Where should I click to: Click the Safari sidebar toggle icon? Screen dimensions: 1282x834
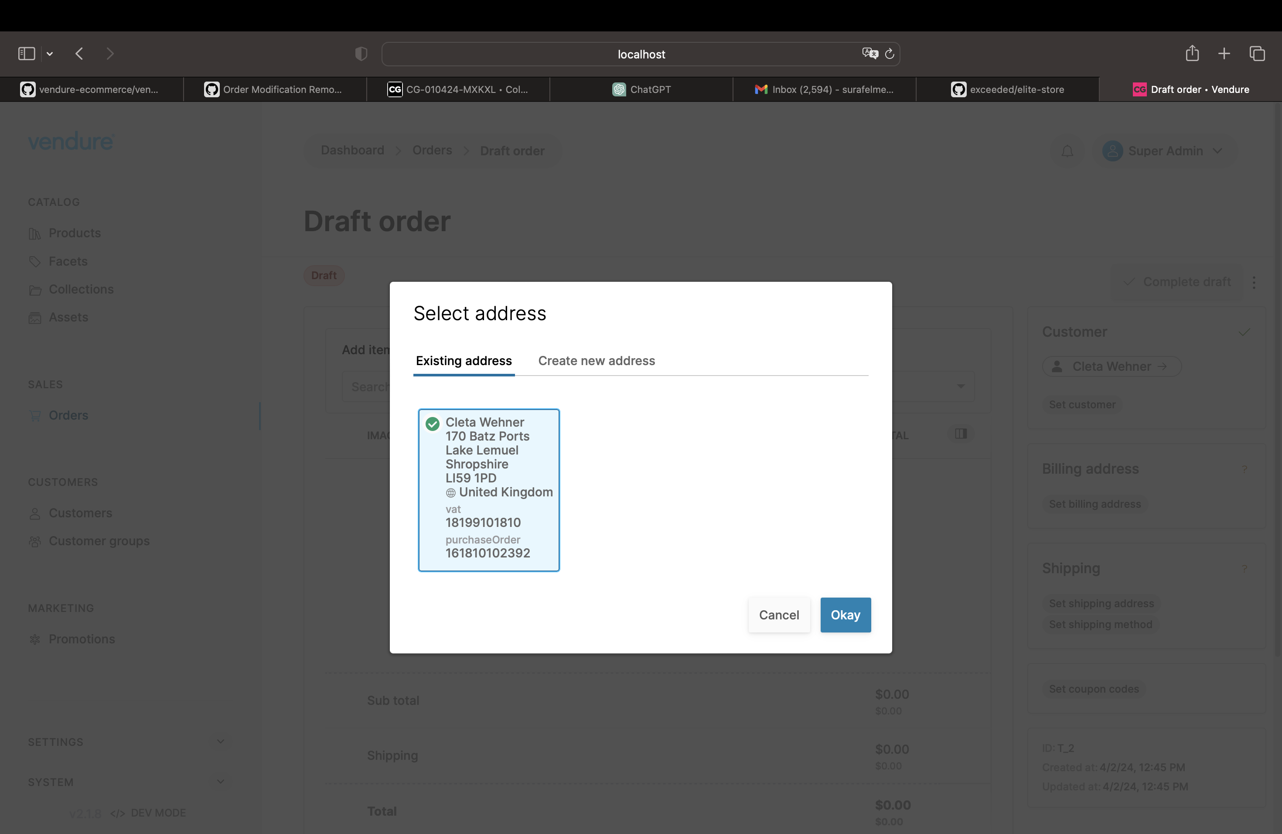point(27,54)
